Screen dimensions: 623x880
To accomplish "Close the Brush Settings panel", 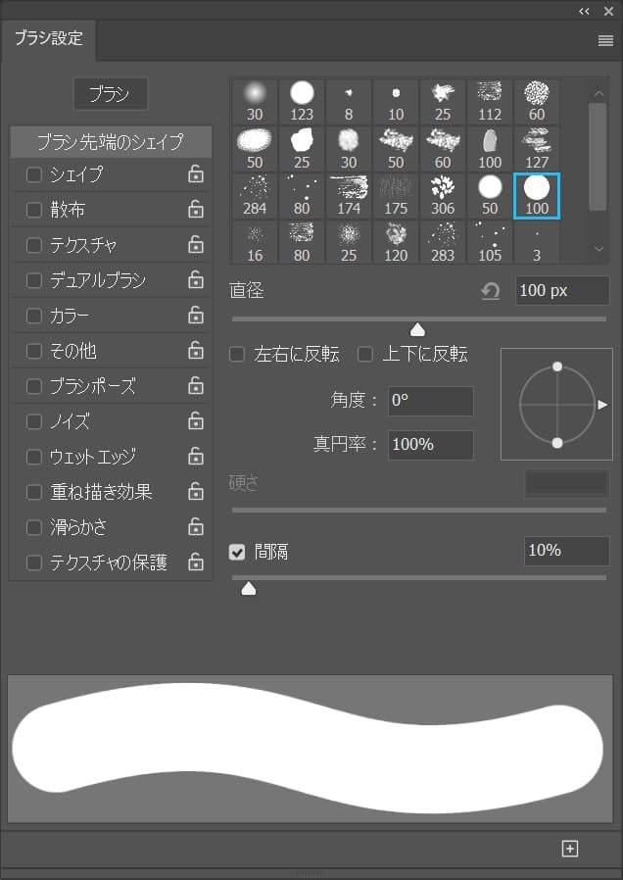I will click(608, 11).
